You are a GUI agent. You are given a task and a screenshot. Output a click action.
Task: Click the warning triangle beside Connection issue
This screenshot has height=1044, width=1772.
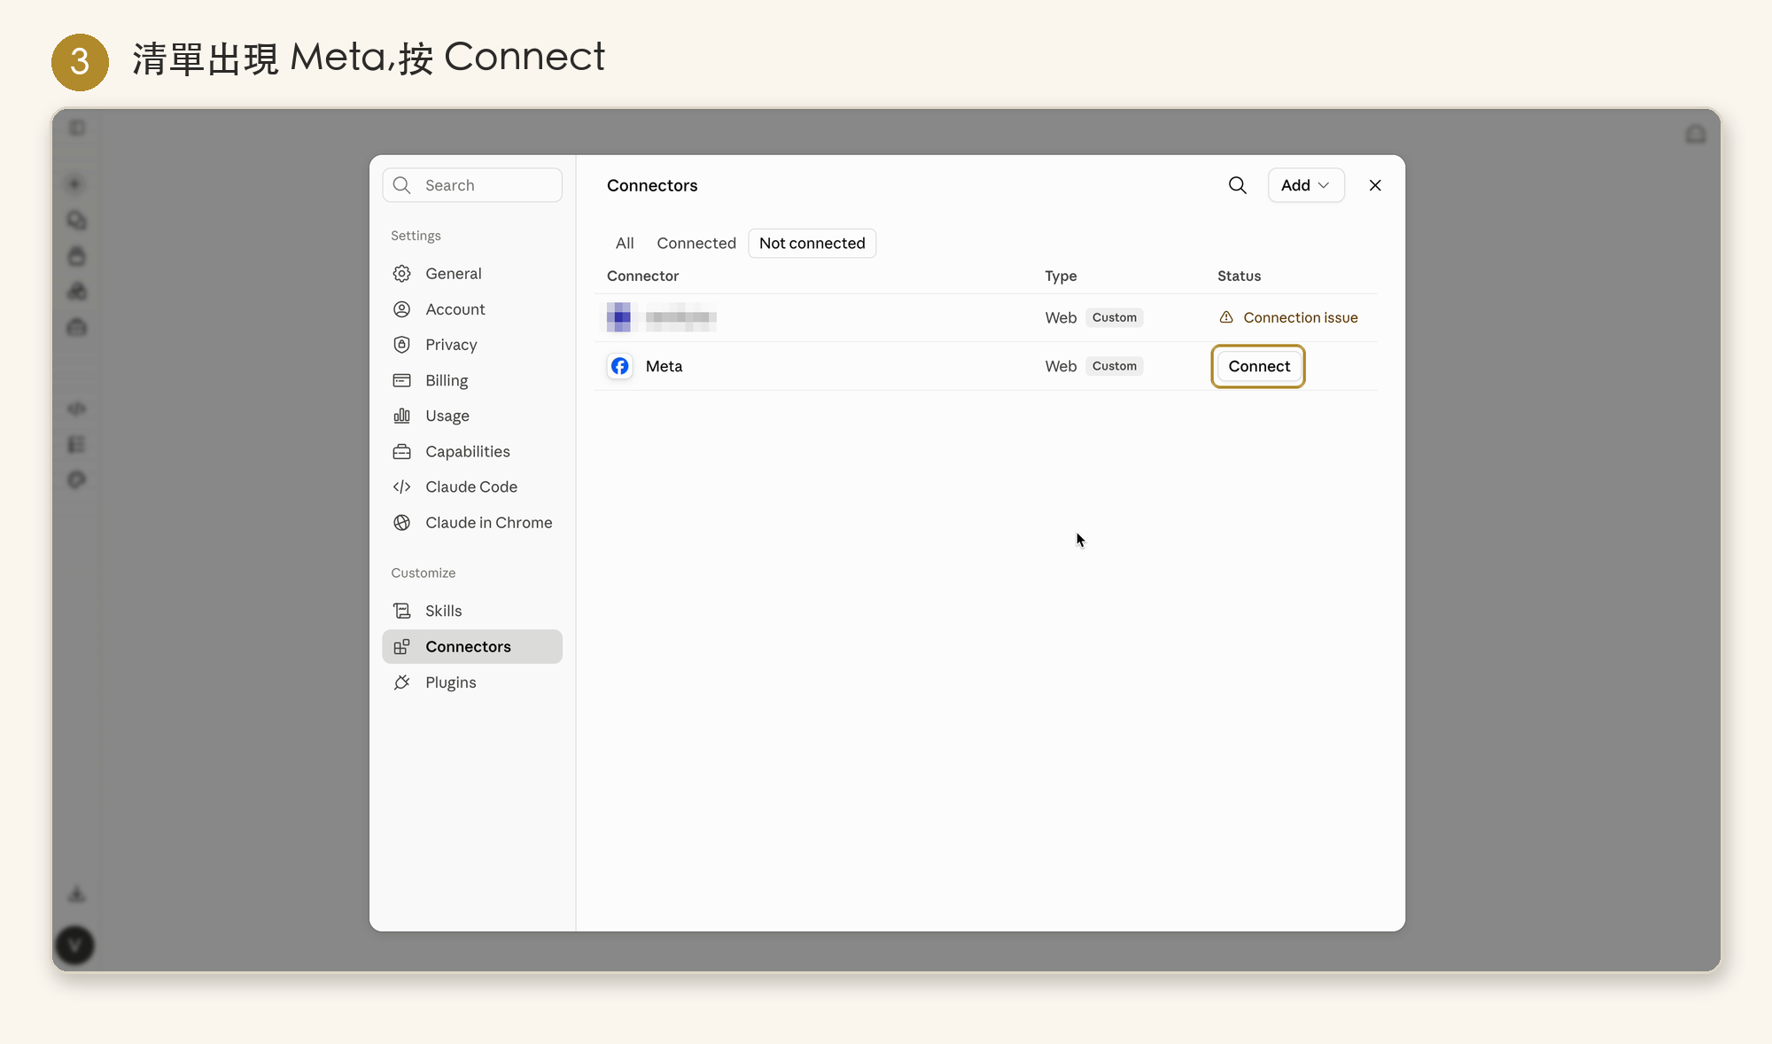tap(1226, 317)
